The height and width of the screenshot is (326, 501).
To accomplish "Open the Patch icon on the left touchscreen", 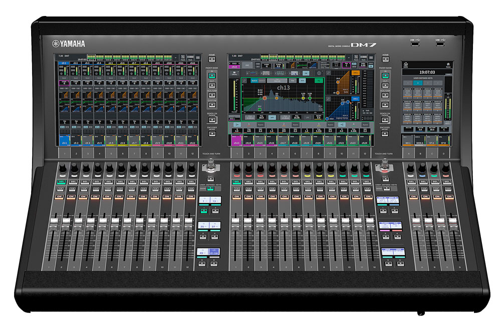I will click(x=183, y=58).
